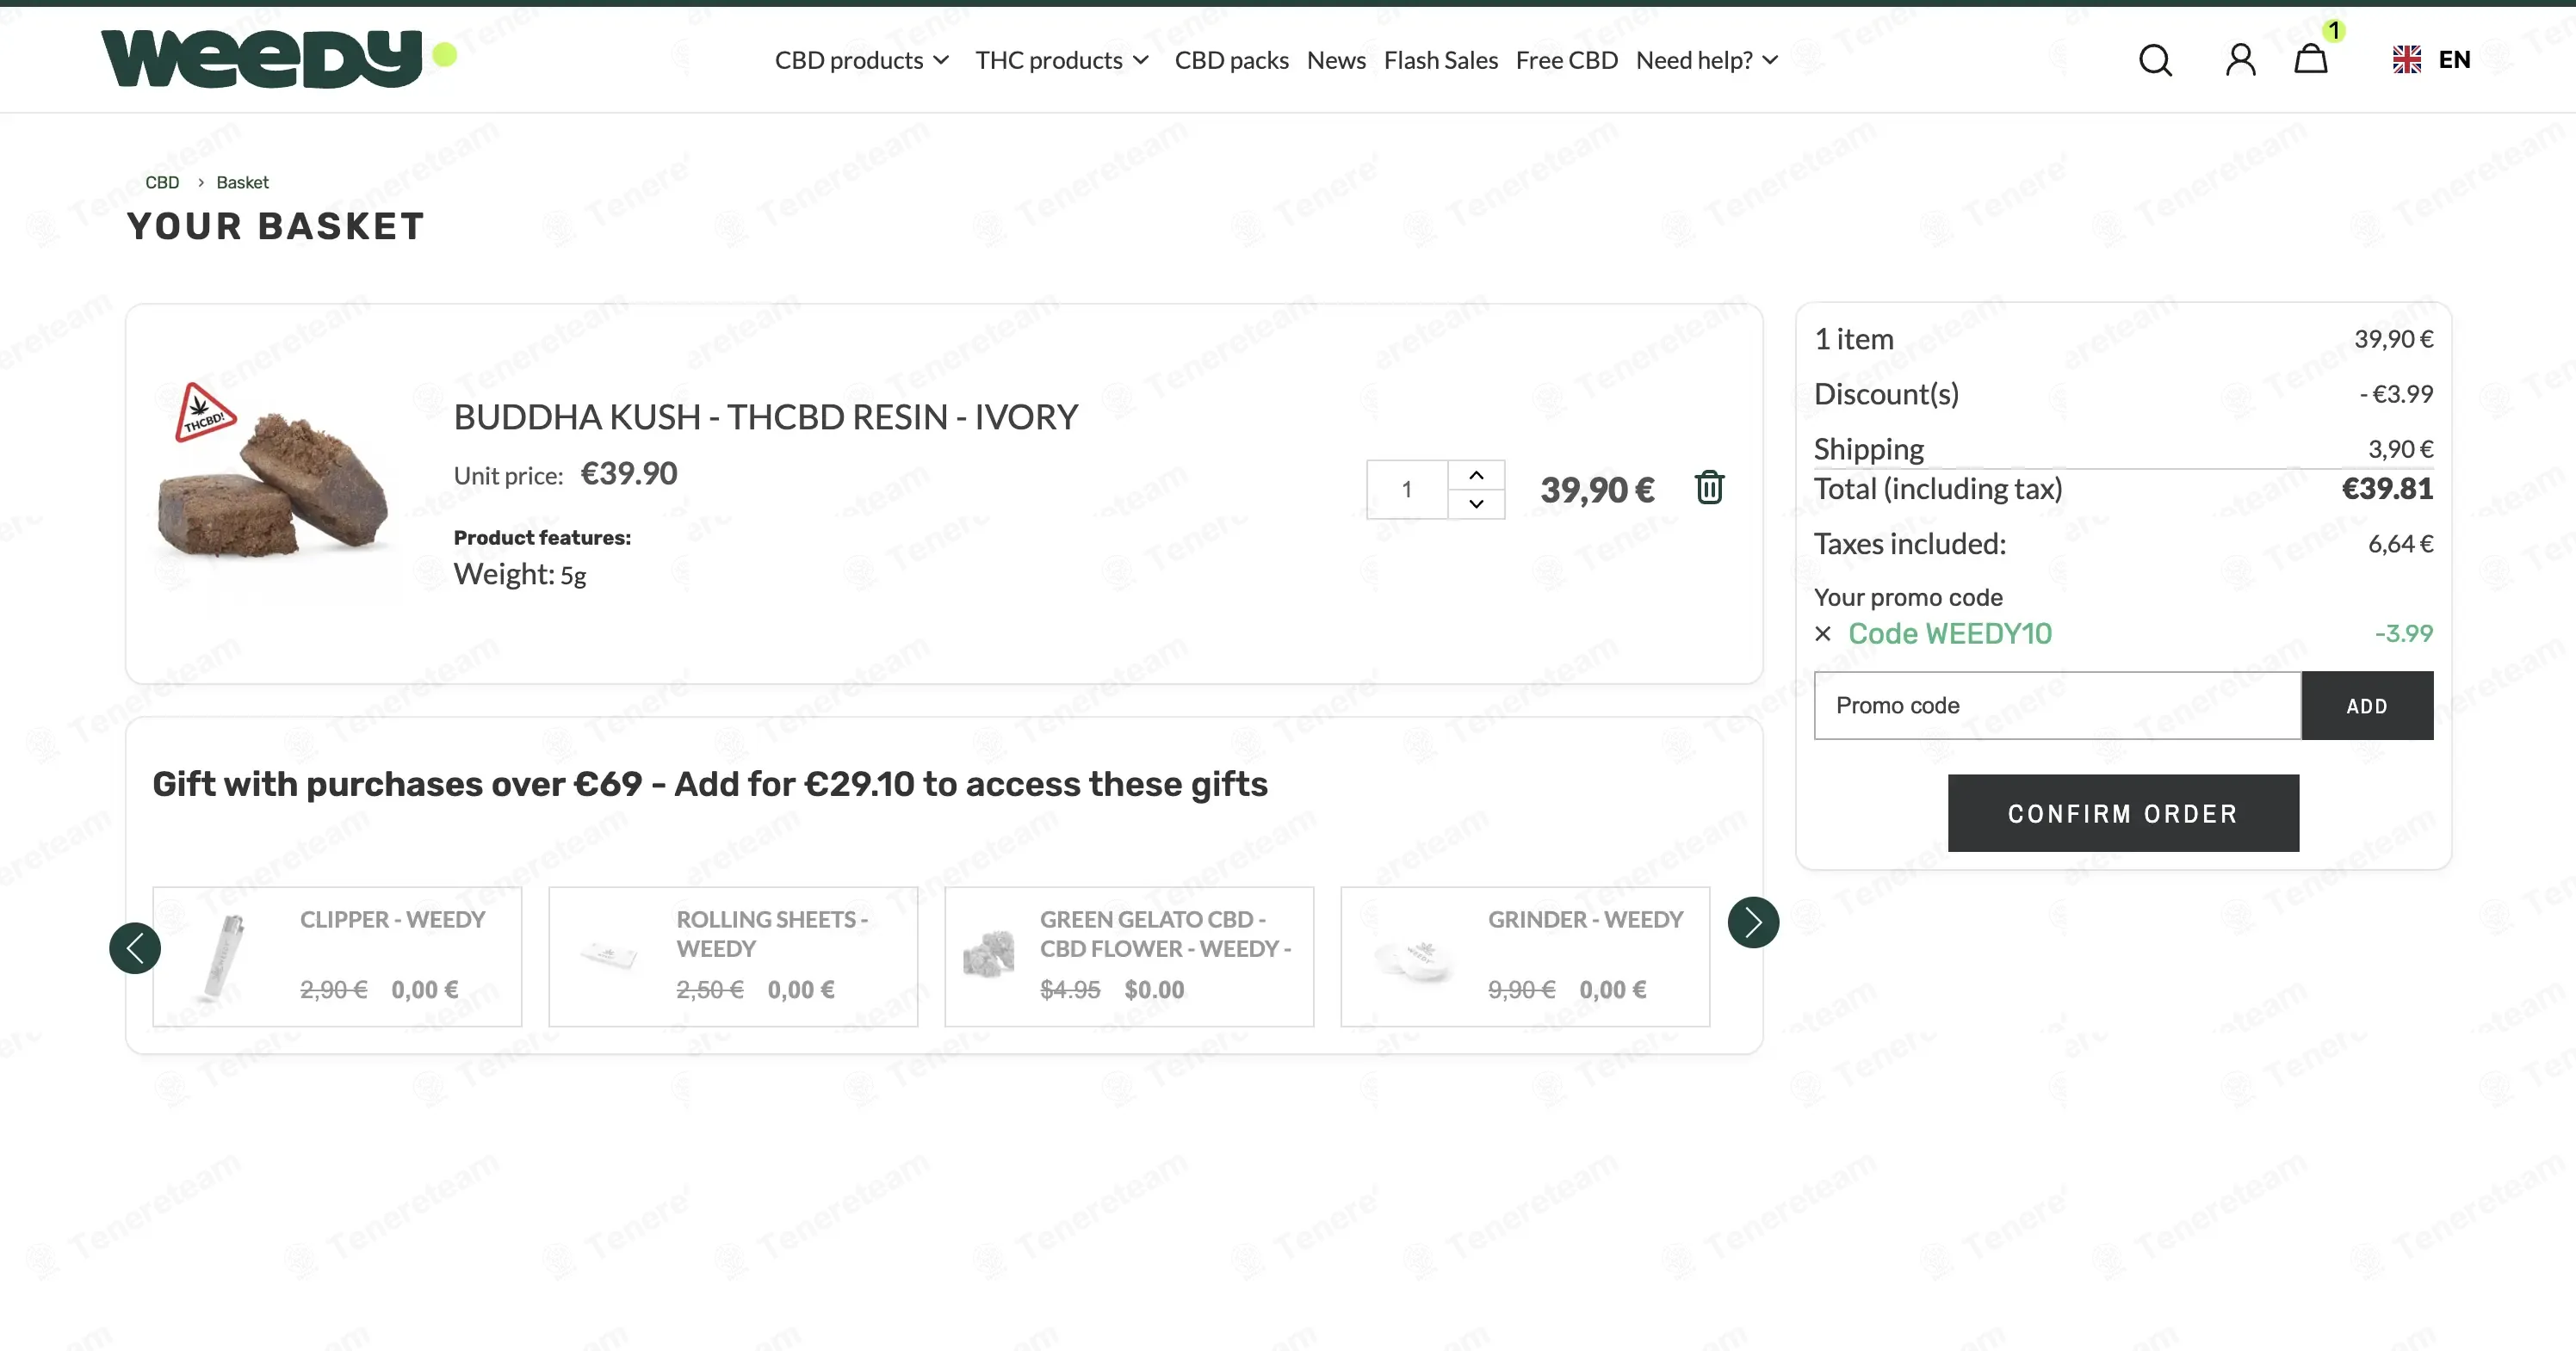Click the promo discount amount -3.99
The width and height of the screenshot is (2576, 1351).
click(x=2404, y=633)
